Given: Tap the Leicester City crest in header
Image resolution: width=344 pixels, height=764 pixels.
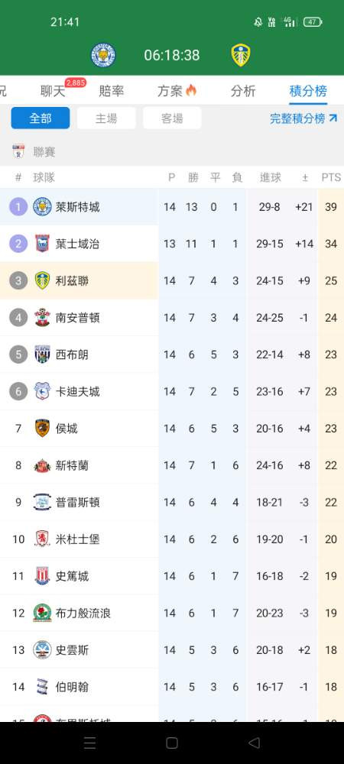Looking at the screenshot, I should pyautogui.click(x=103, y=55).
